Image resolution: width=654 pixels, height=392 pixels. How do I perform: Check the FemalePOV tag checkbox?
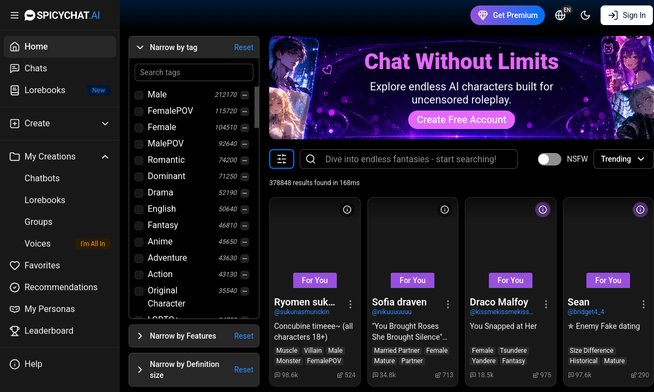point(139,112)
